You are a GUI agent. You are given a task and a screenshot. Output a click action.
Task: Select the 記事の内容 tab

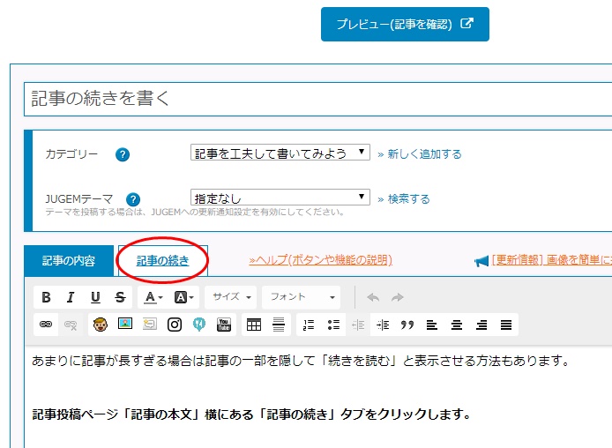point(69,260)
